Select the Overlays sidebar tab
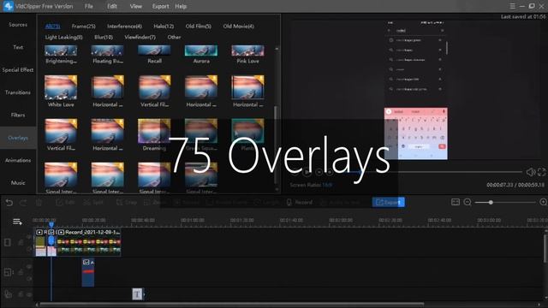Screen dimensions: 548x308 [18, 138]
